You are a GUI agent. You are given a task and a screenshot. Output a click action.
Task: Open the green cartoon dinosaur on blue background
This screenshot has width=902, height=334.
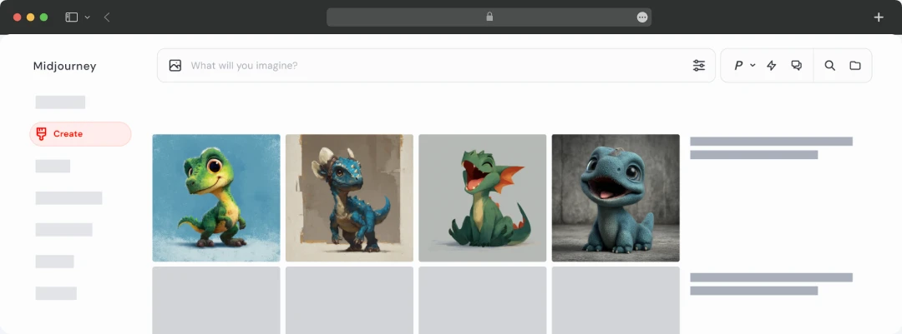[216, 198]
